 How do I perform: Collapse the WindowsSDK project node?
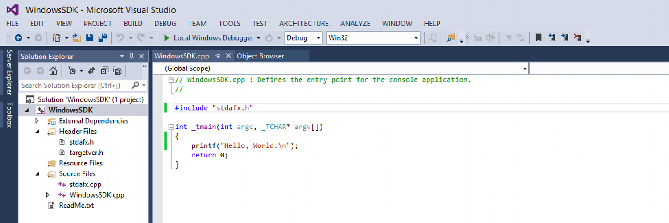[x=26, y=110]
